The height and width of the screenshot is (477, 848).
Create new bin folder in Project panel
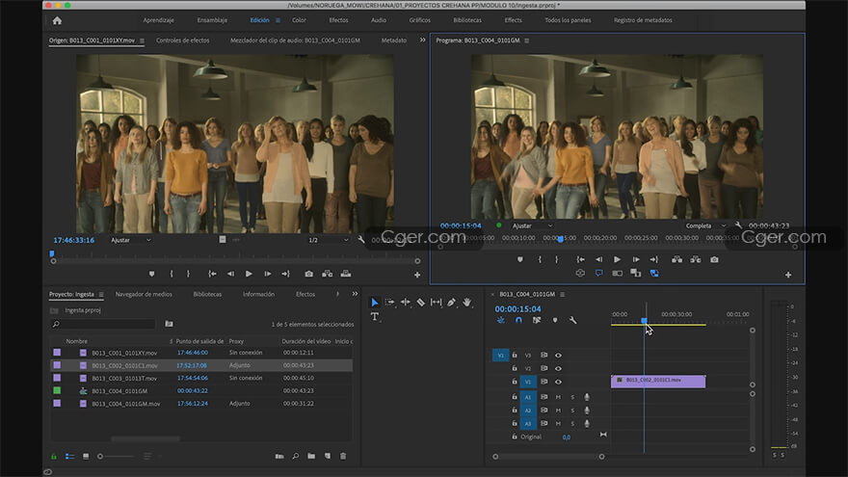tap(311, 456)
